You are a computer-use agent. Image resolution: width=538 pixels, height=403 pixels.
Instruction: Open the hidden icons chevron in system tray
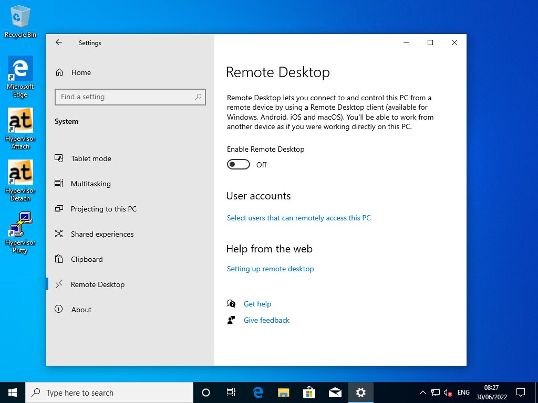(x=422, y=392)
